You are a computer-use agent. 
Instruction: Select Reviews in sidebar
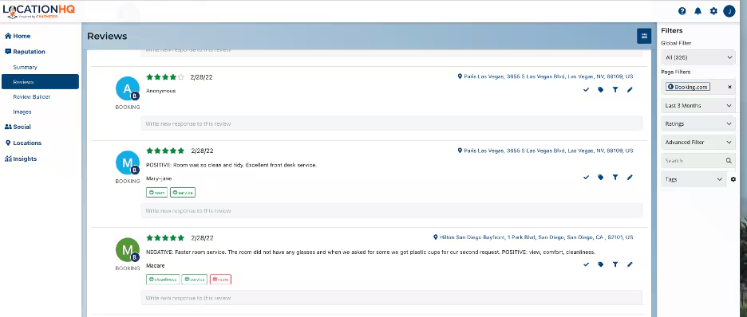tap(40, 82)
